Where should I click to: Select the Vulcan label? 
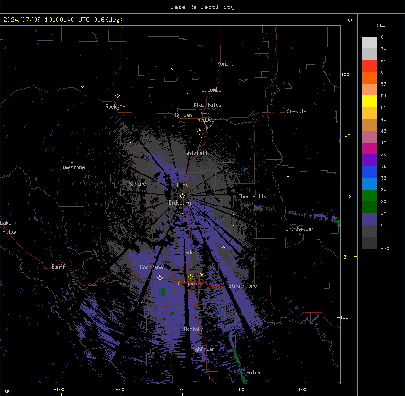click(255, 372)
